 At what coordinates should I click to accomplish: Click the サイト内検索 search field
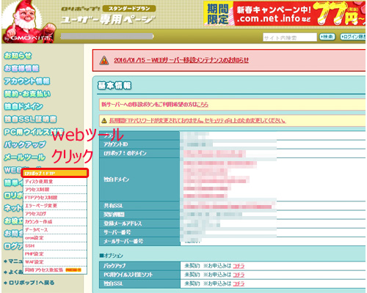click(x=290, y=37)
